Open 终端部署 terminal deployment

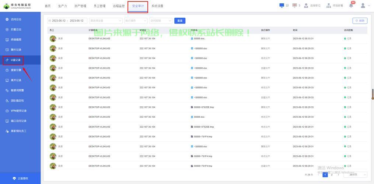click(335, 6)
